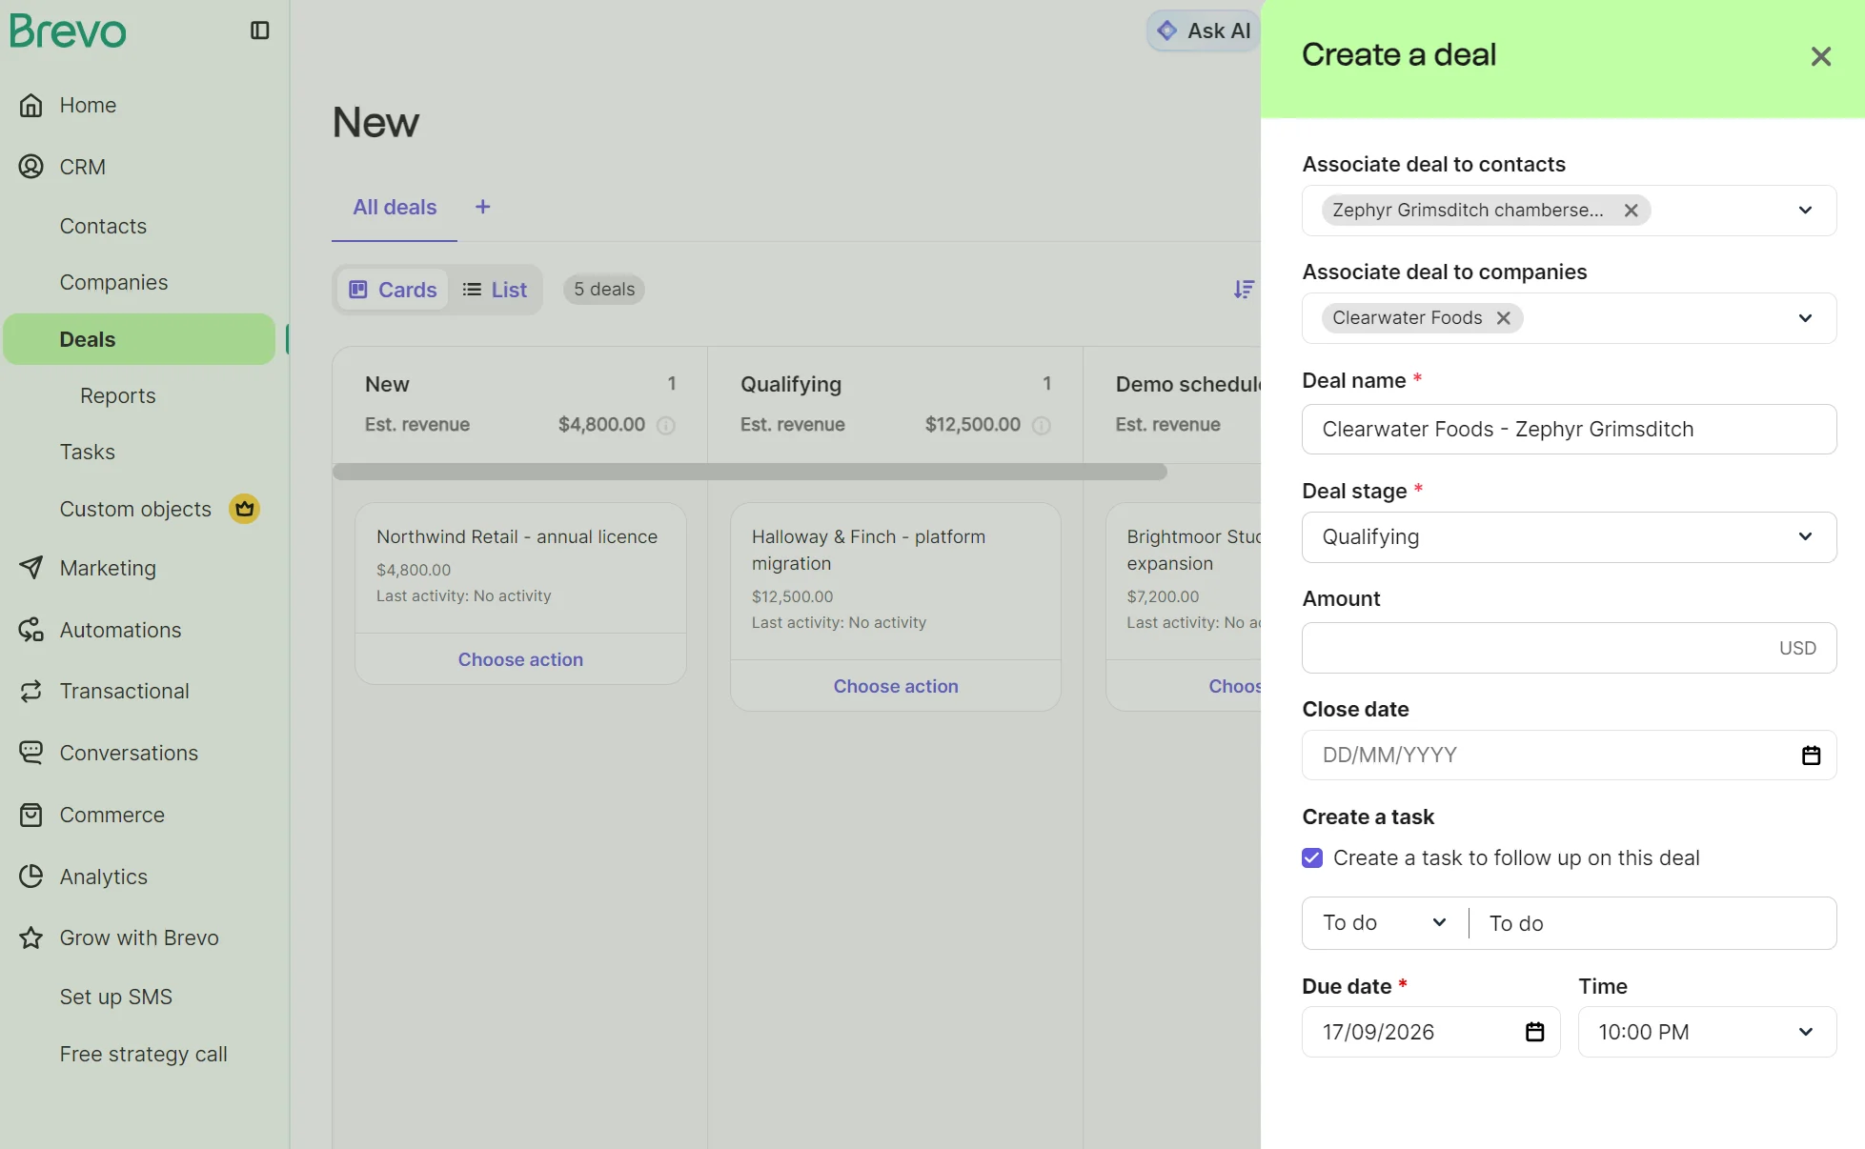Viewport: 1865px width, 1149px height.
Task: Add a new deals view with plus
Action: click(483, 207)
